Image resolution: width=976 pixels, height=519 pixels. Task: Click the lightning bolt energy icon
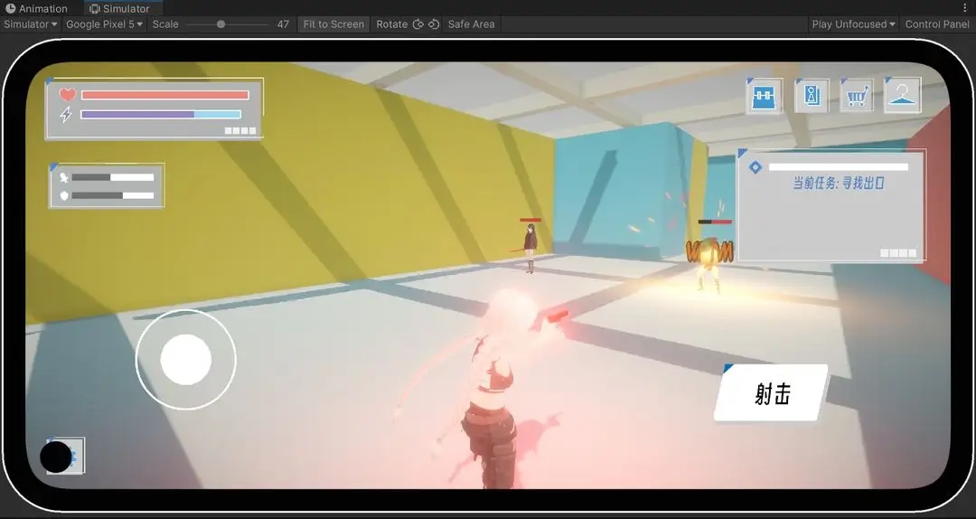point(66,115)
